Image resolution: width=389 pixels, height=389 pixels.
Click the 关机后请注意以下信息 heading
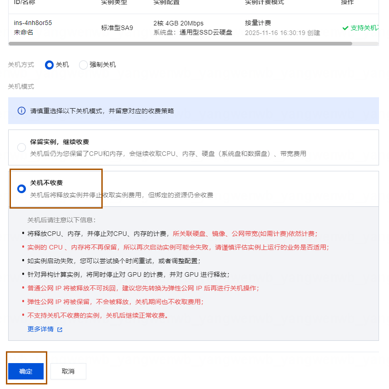[x=61, y=220]
